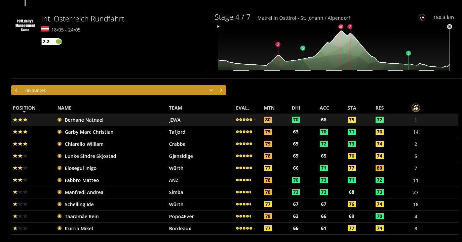The width and height of the screenshot is (462, 242).
Task: Click the second green sprint marker near finish
Action: pyautogui.click(x=408, y=53)
